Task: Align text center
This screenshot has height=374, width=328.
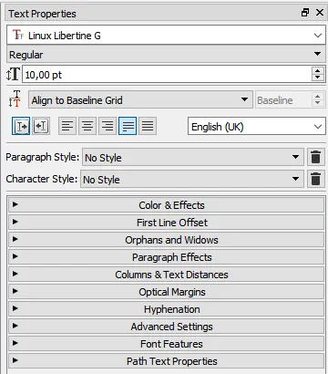Action: (x=87, y=126)
